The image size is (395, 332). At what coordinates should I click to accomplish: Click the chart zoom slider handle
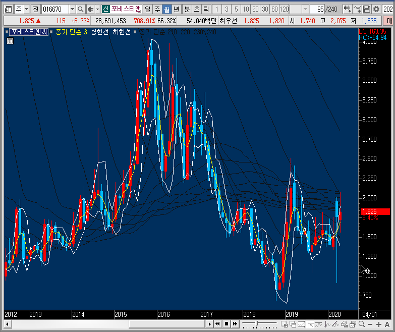pos(257,324)
